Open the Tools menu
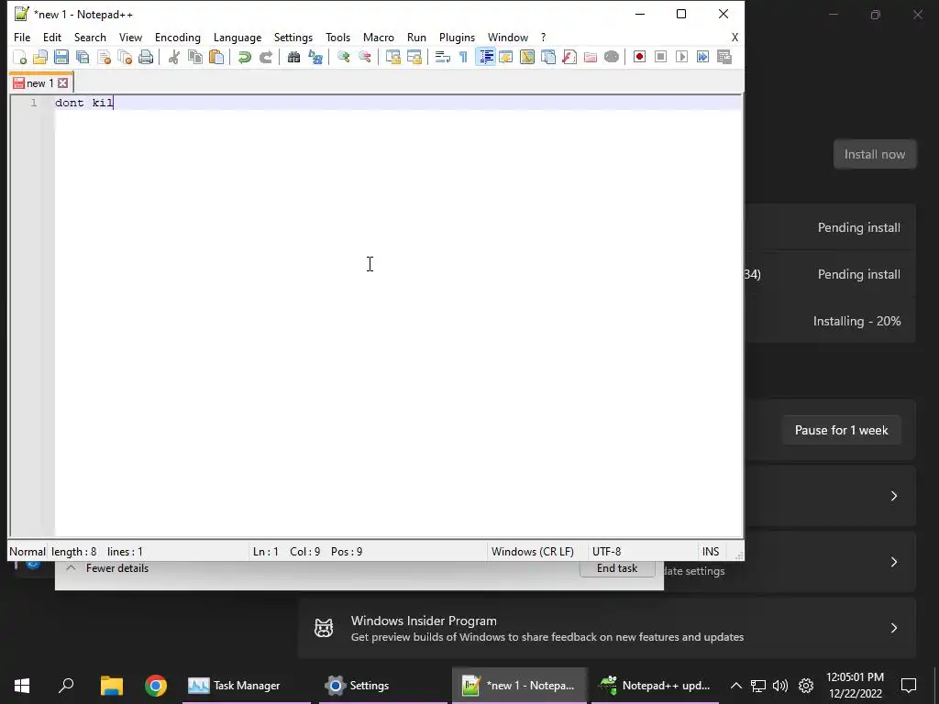Viewport: 939px width, 704px height. [337, 37]
